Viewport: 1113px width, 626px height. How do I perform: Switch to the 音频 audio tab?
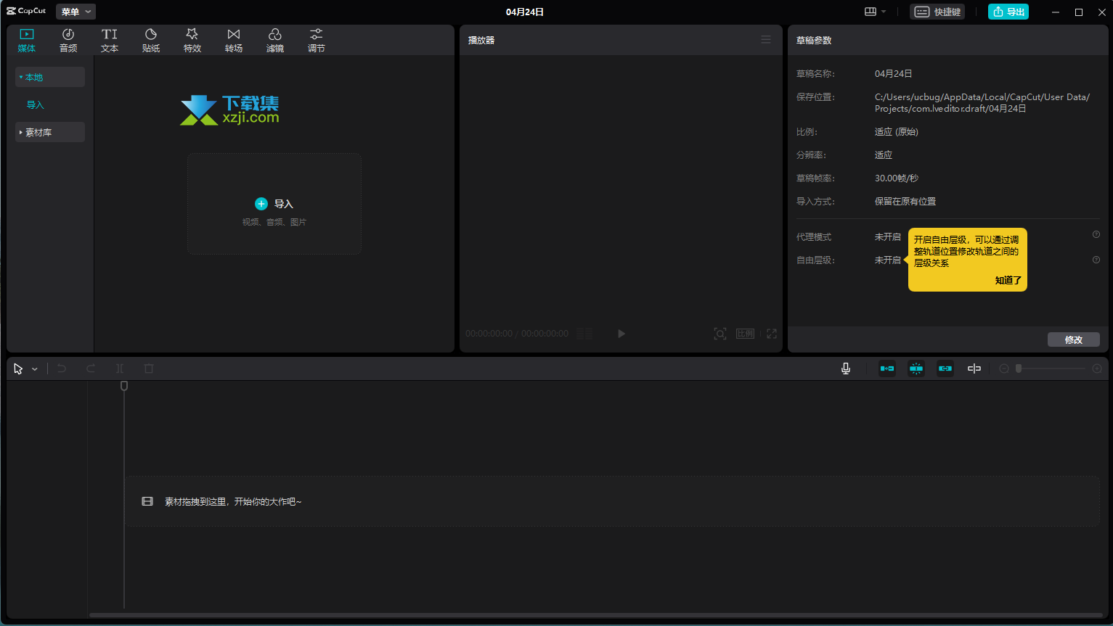[x=68, y=41]
